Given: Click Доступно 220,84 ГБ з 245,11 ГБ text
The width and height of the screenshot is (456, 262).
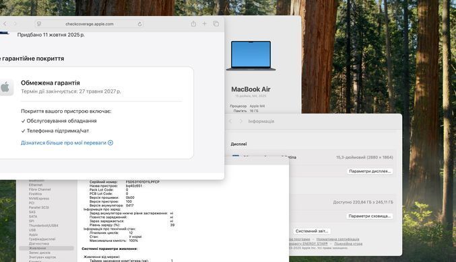Looking at the screenshot, I should pos(363,202).
